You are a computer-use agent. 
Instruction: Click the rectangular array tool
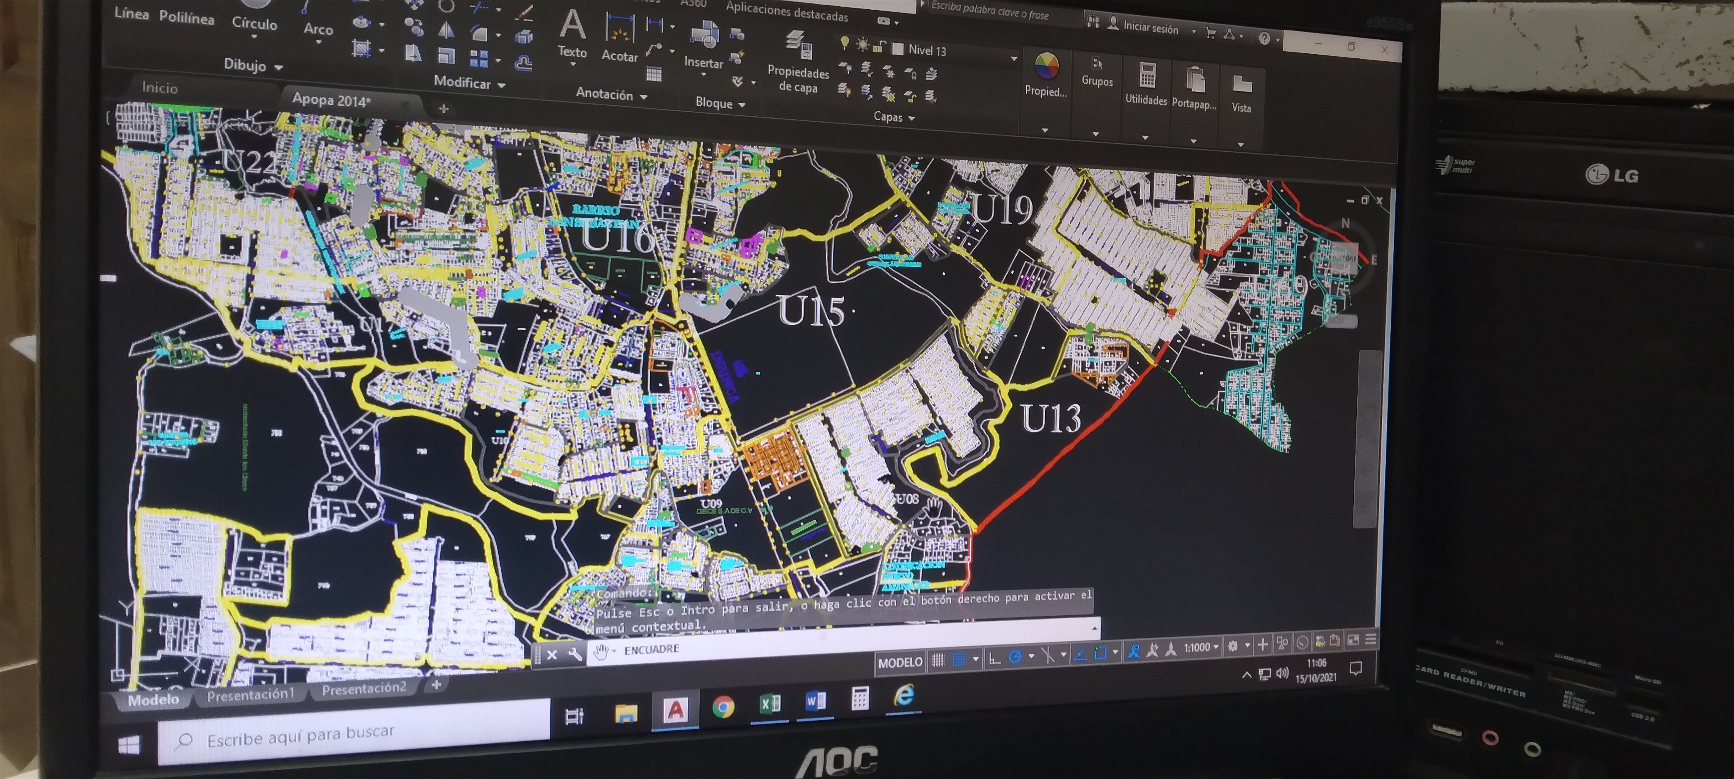(x=479, y=59)
